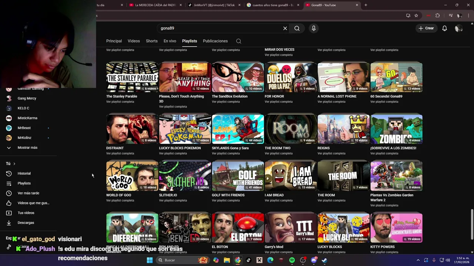Viewport: 474px width, 266px height.
Task: Open GOLF WITH FRIENDS playlist thumbnail
Action: 238,176
